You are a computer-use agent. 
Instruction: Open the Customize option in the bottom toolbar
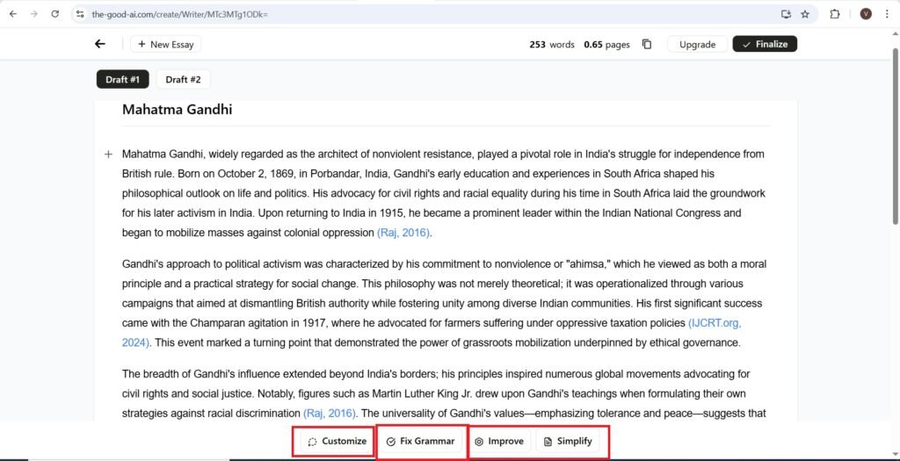(x=337, y=441)
